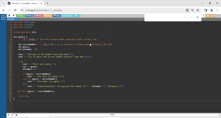Screen dimensions: 221x118
Task: Save the code with Save button
Action: coord(57,16)
